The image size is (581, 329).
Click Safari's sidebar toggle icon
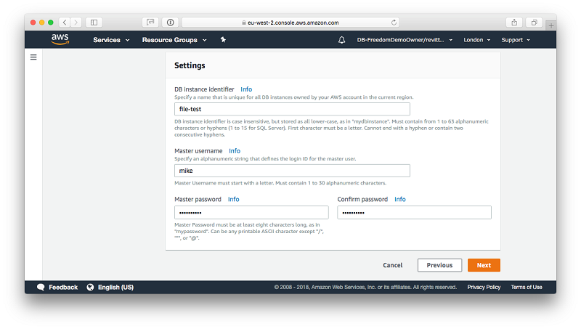click(94, 23)
